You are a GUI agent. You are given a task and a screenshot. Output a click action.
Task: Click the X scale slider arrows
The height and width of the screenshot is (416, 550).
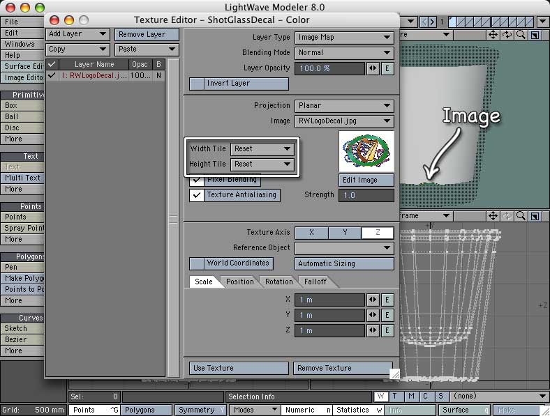373,300
